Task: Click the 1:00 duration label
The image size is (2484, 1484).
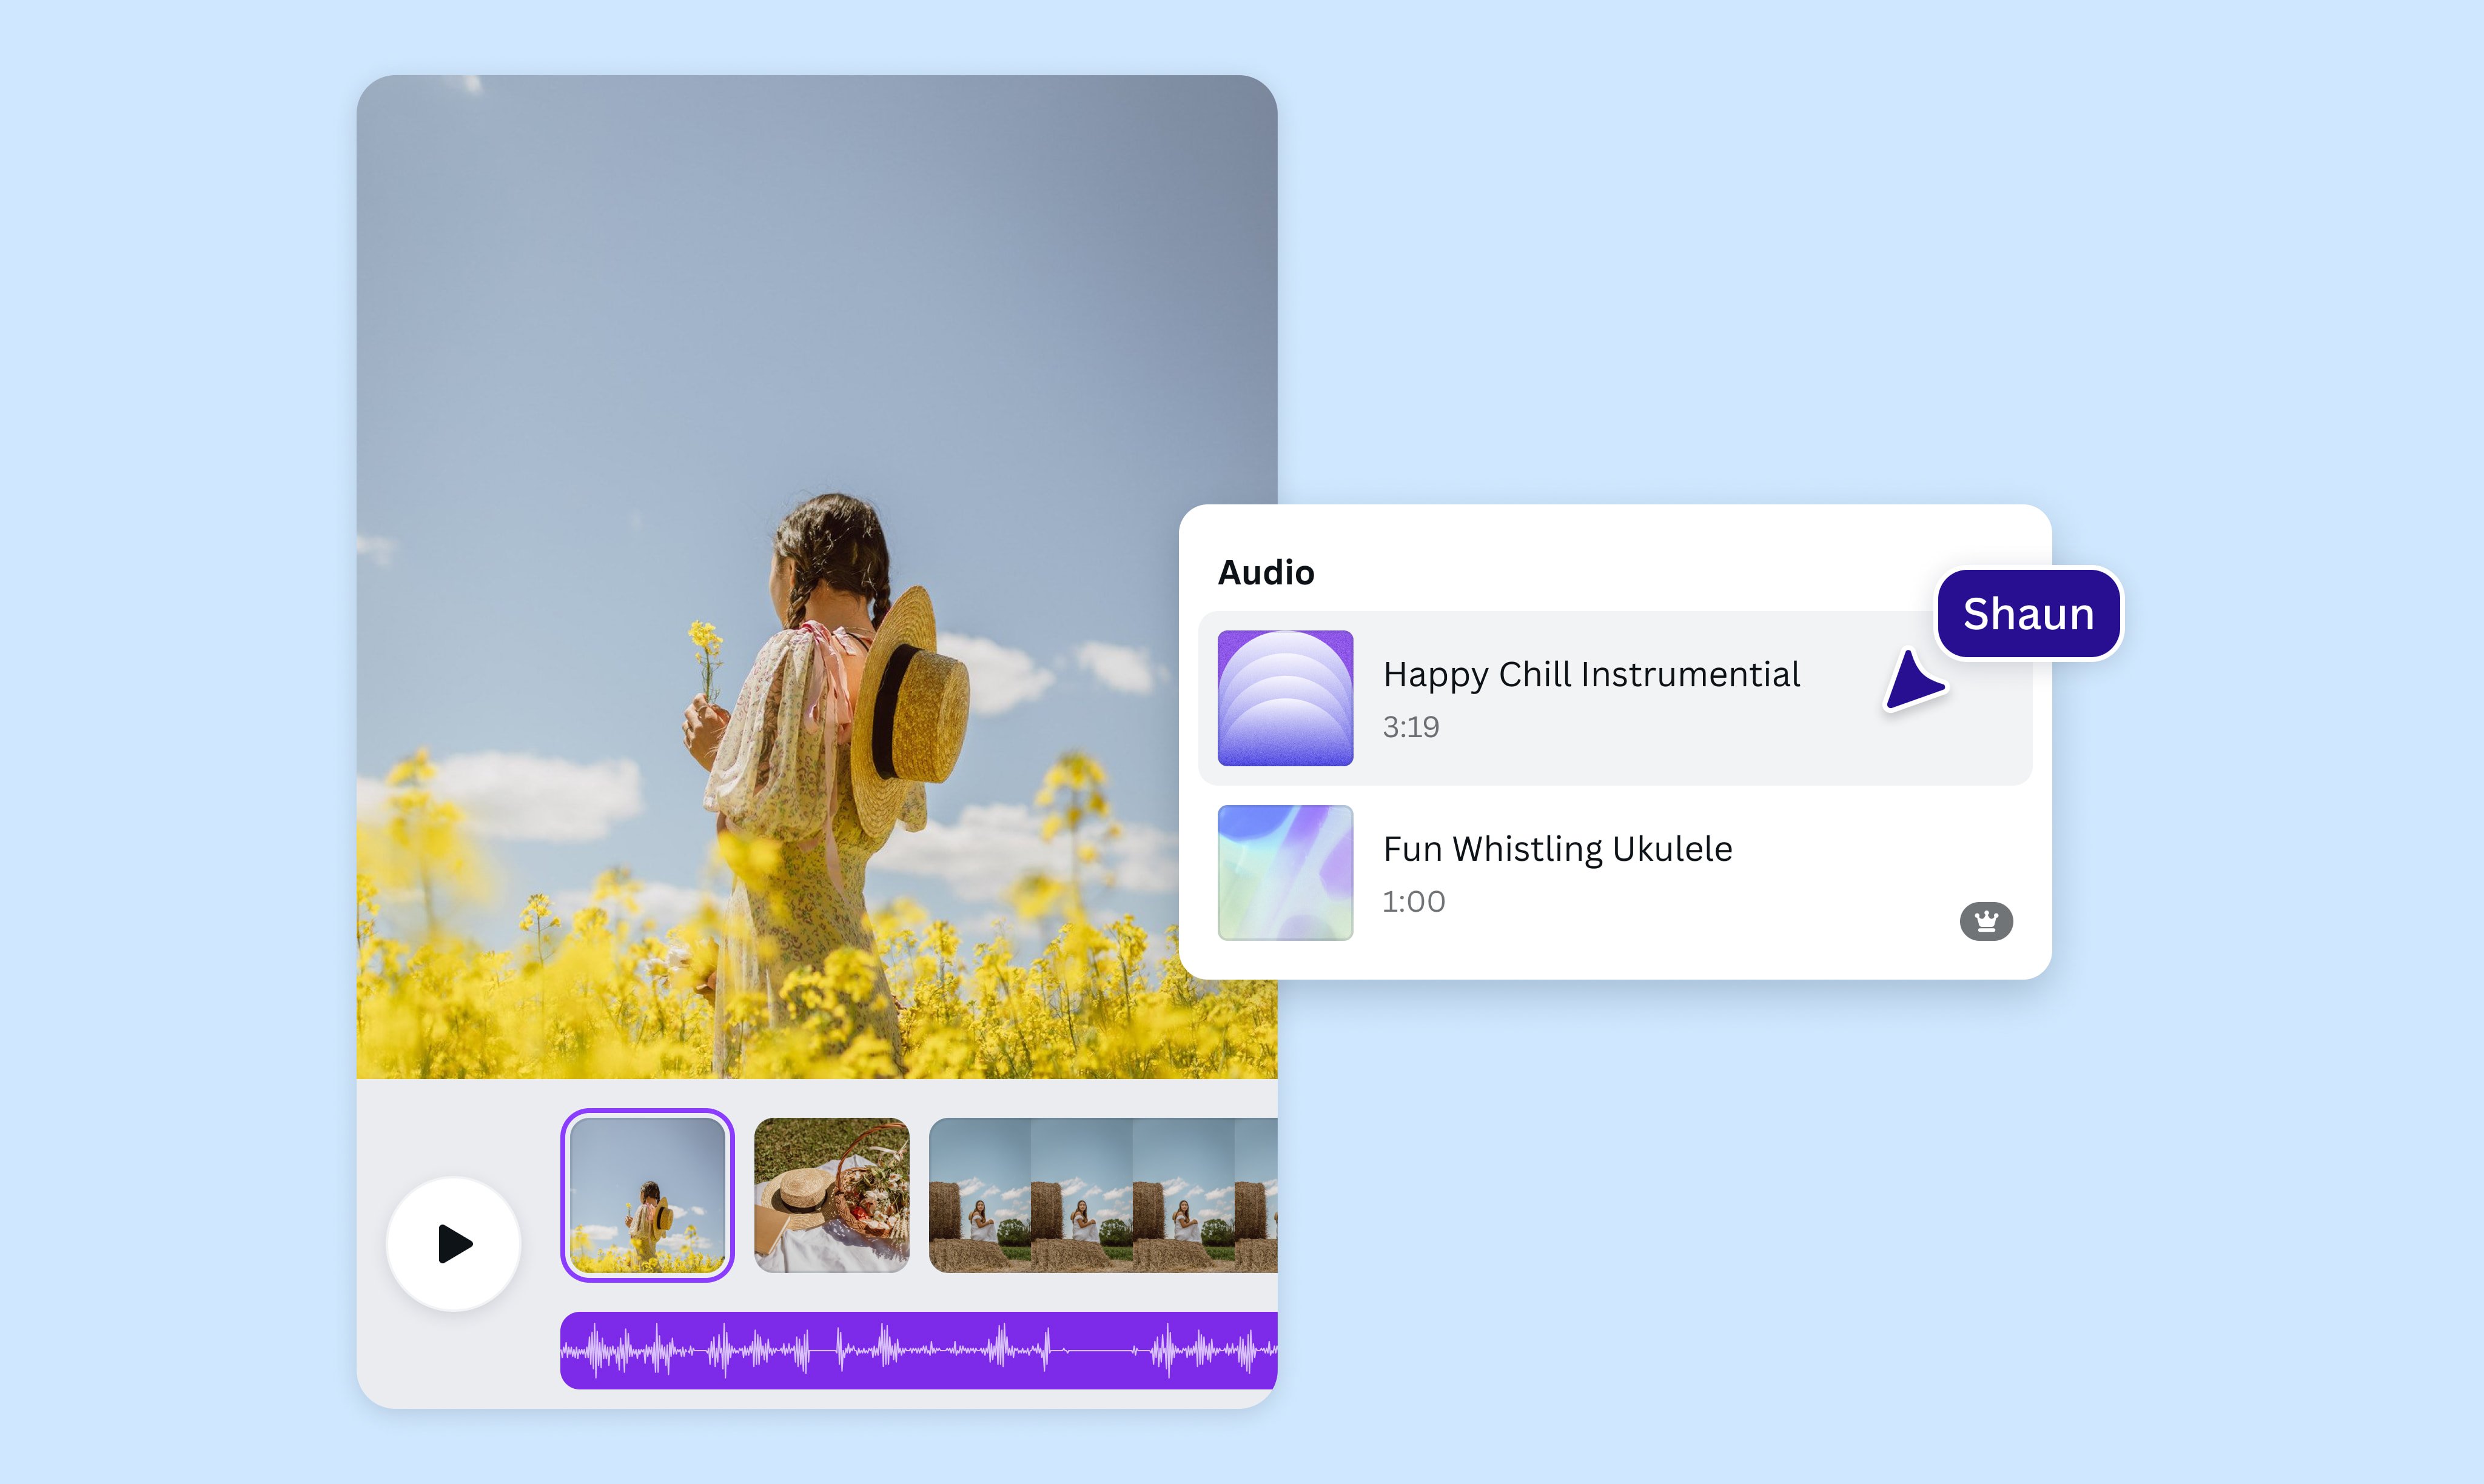Action: coord(1412,901)
